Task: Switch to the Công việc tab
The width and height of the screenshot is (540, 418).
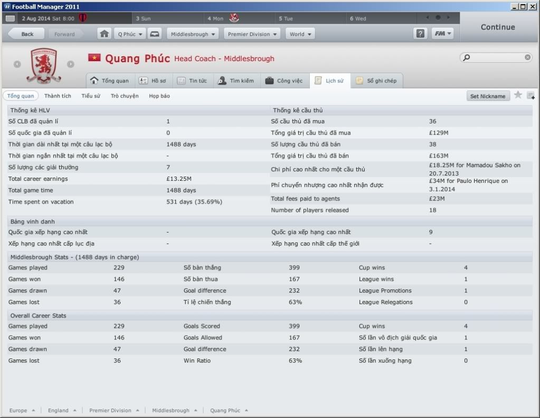Action: pos(285,81)
